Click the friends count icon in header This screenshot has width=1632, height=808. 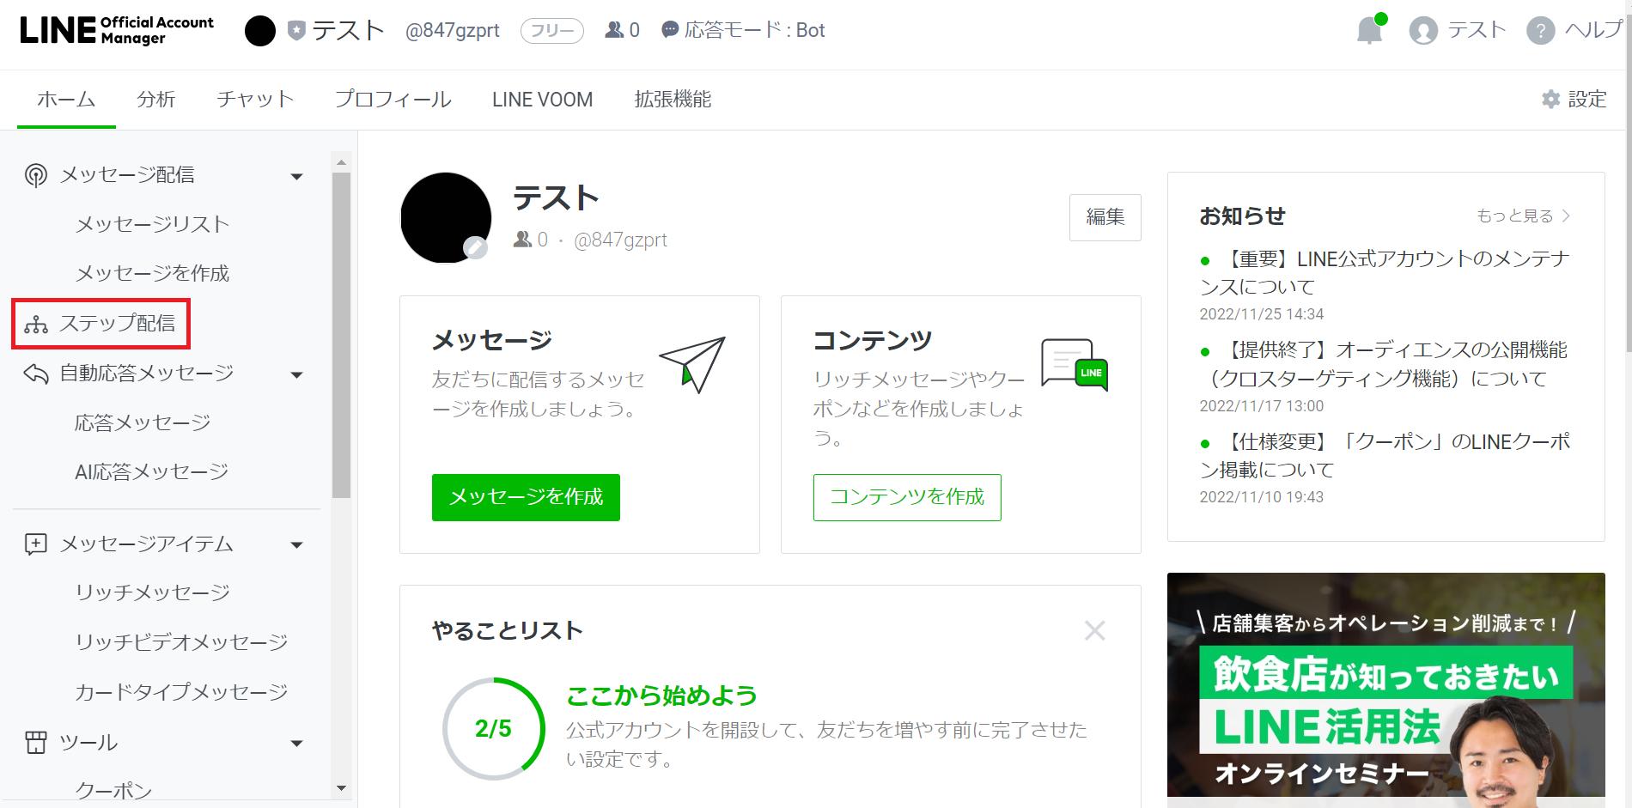point(614,30)
